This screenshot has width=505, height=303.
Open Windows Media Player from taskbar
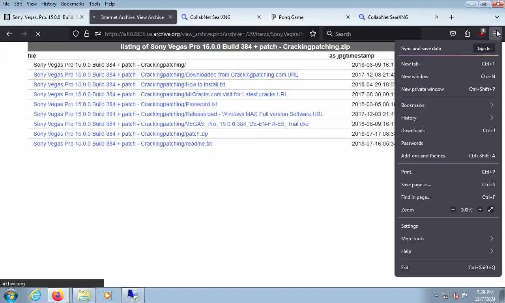108,295
